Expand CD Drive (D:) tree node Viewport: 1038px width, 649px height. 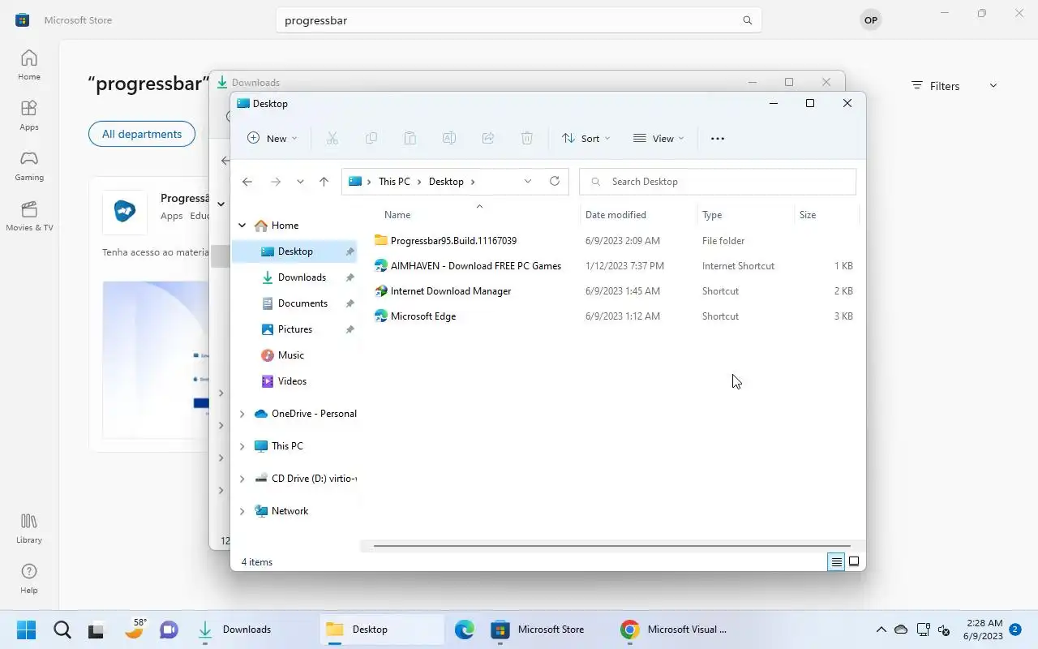point(242,479)
